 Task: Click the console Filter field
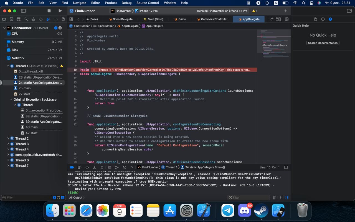[248, 198]
